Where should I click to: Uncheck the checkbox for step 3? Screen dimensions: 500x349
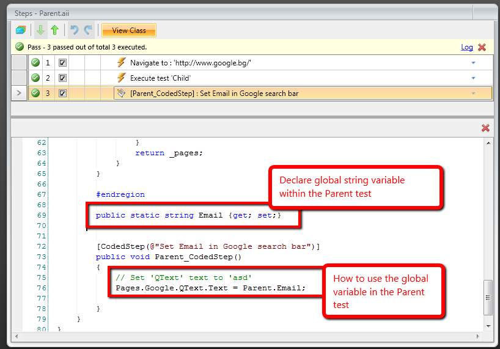pyautogui.click(x=62, y=94)
